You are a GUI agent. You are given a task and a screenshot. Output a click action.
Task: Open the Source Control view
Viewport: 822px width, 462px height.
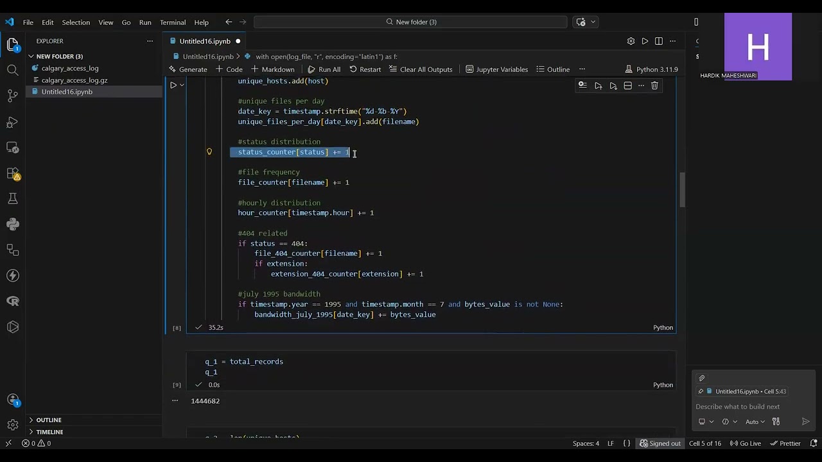(x=13, y=96)
